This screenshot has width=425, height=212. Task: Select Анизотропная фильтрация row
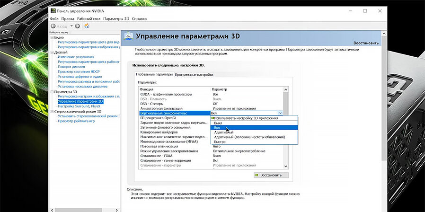click(x=211, y=108)
